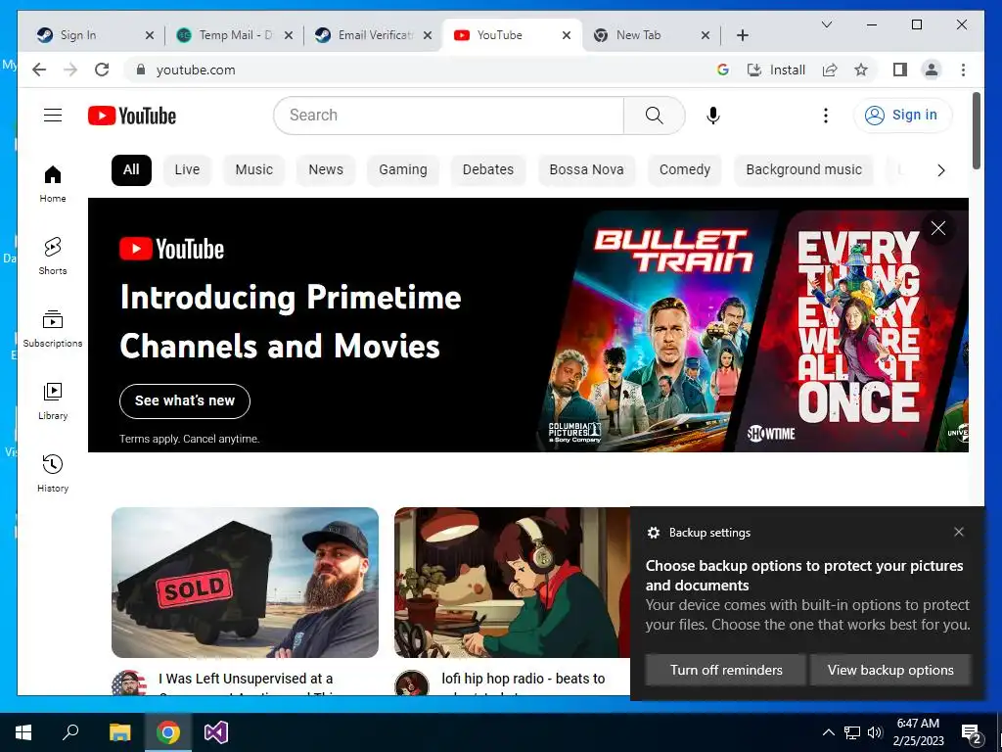The width and height of the screenshot is (1002, 752).
Task: Reload the page with the refresh icon
Action: tap(102, 70)
